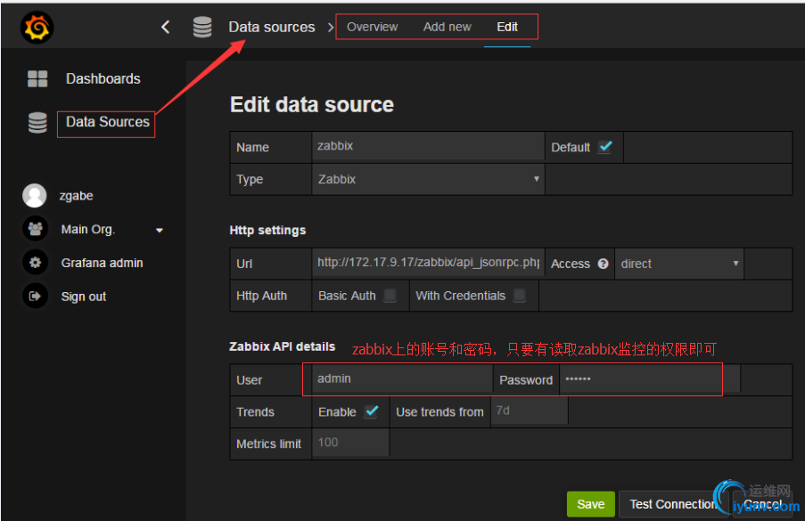This screenshot has width=805, height=521.
Task: Click the User field containing admin
Action: point(403,379)
